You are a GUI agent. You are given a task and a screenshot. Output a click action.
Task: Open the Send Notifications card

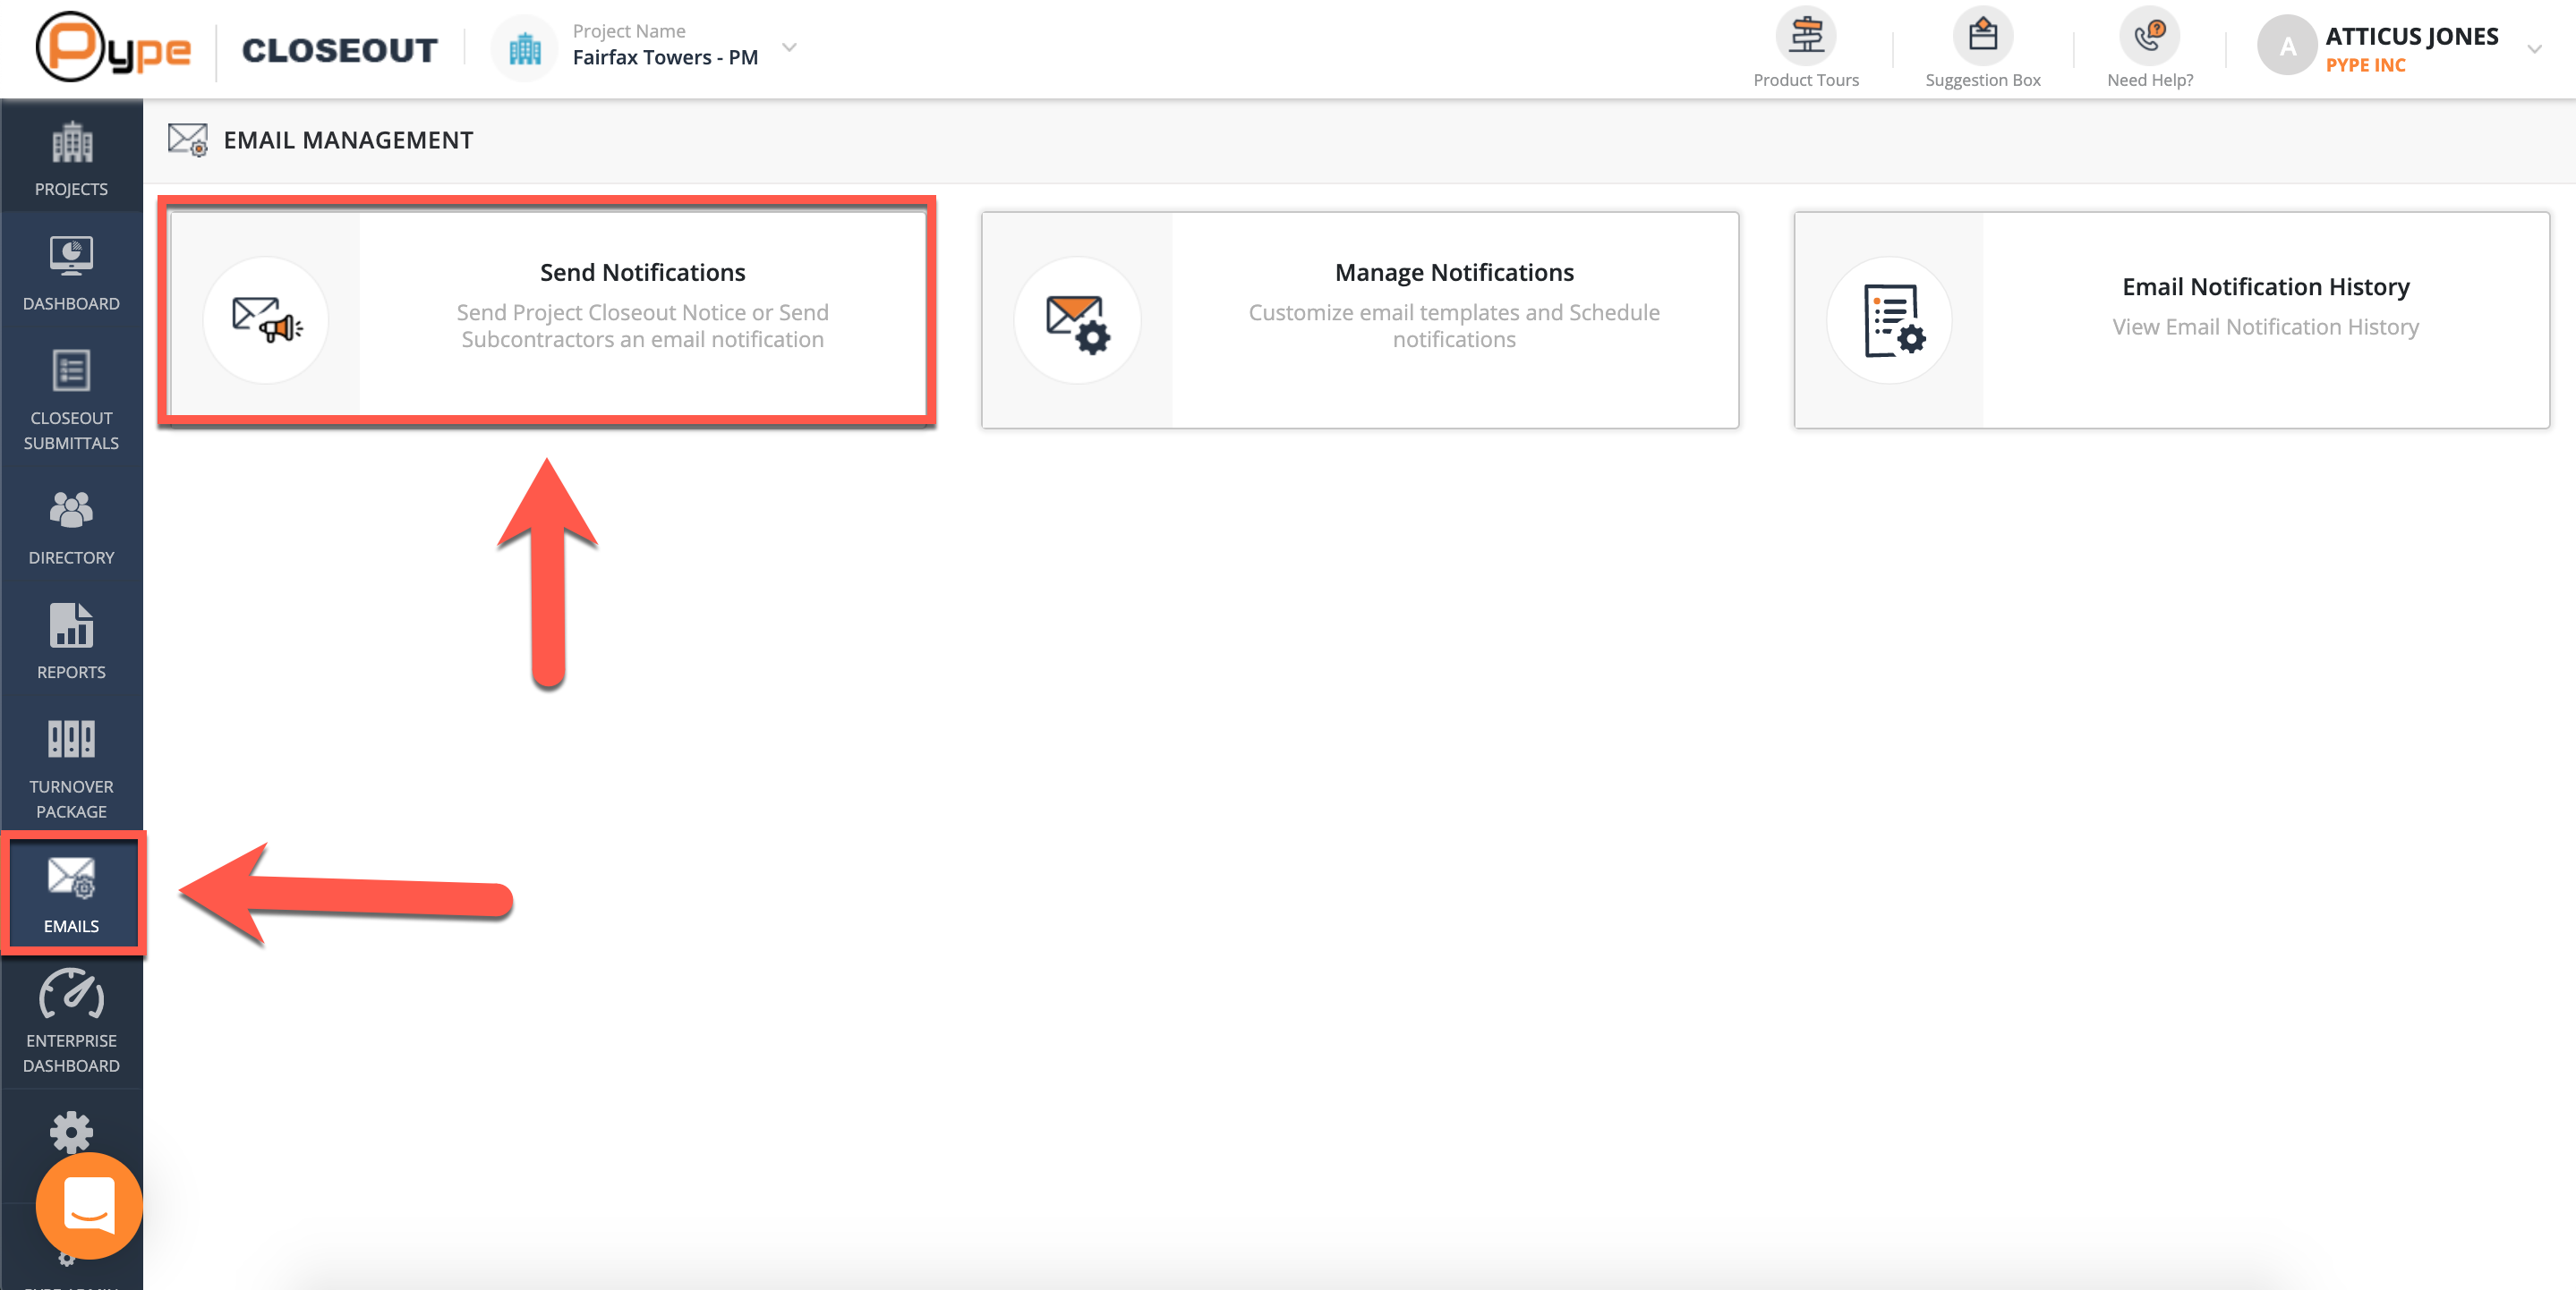547,313
